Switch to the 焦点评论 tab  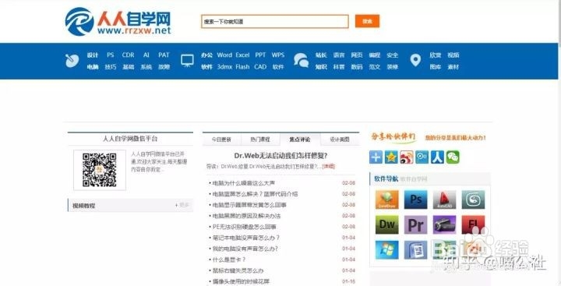point(300,139)
